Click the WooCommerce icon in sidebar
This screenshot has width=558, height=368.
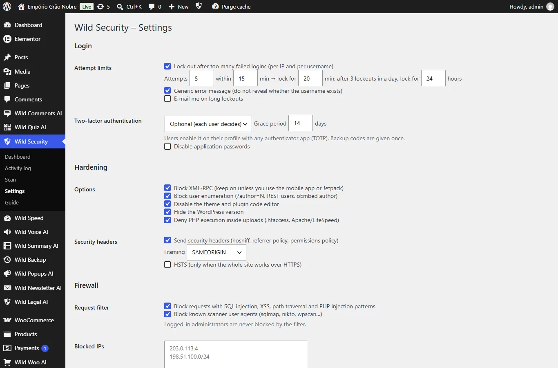pos(7,320)
